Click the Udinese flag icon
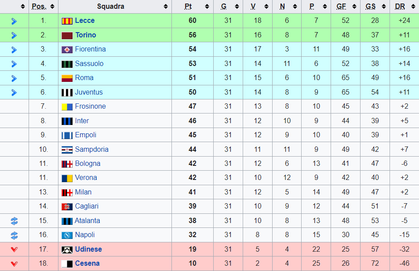The width and height of the screenshot is (419, 271). tap(67, 249)
